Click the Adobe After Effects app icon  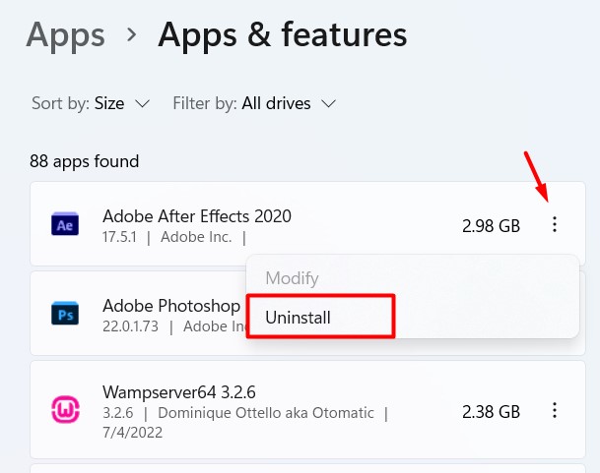pos(65,225)
